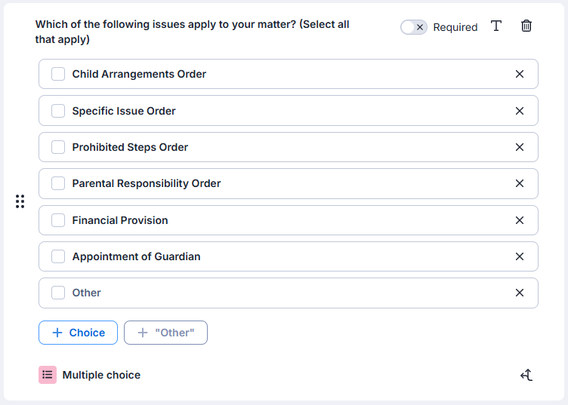Click the trash icon to delete question
This screenshot has height=405, width=568.
click(526, 26)
